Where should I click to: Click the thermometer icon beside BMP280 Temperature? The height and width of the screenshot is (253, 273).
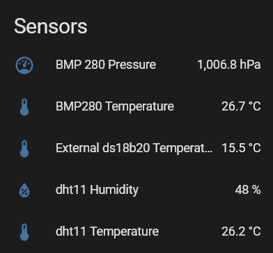coord(24,107)
